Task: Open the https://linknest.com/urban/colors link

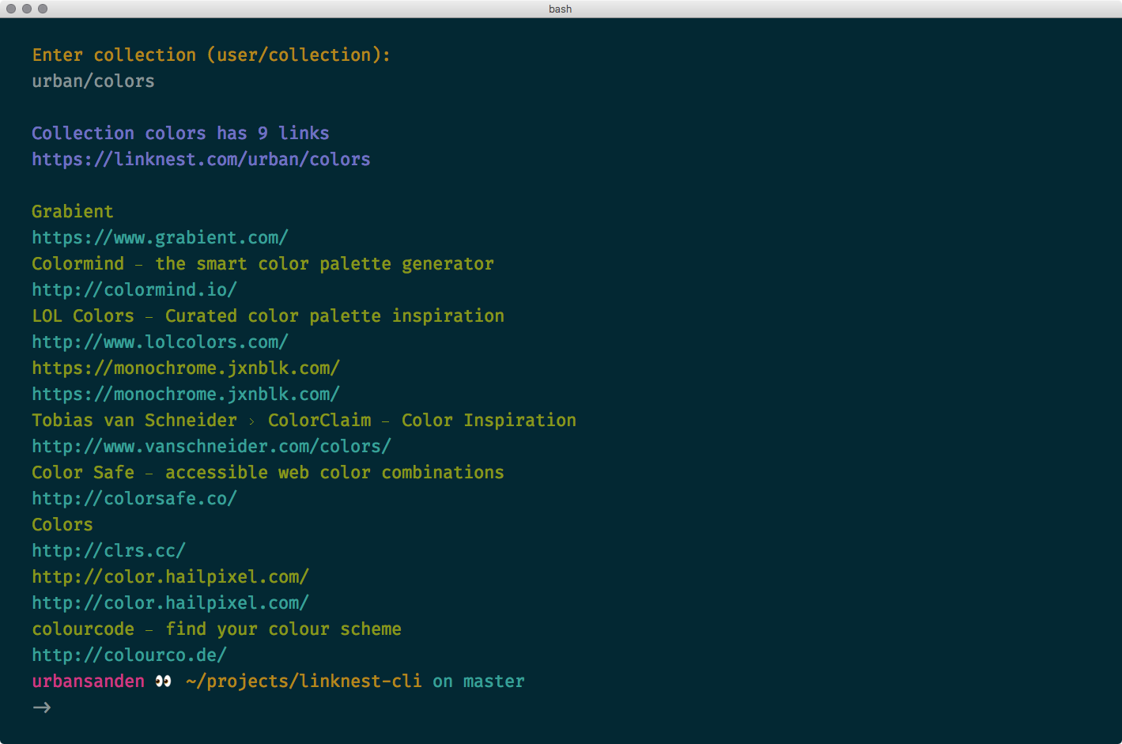Action: coord(201,159)
